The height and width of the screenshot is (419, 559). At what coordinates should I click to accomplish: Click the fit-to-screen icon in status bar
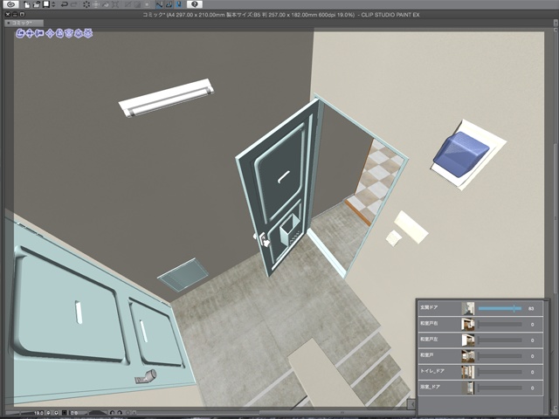click(65, 413)
